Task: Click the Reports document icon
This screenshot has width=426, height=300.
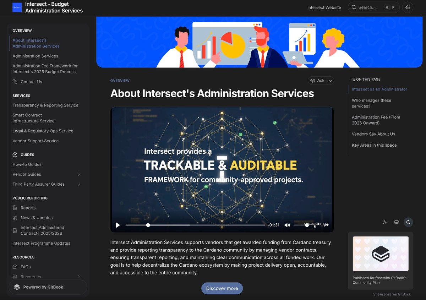Action: coord(15,208)
